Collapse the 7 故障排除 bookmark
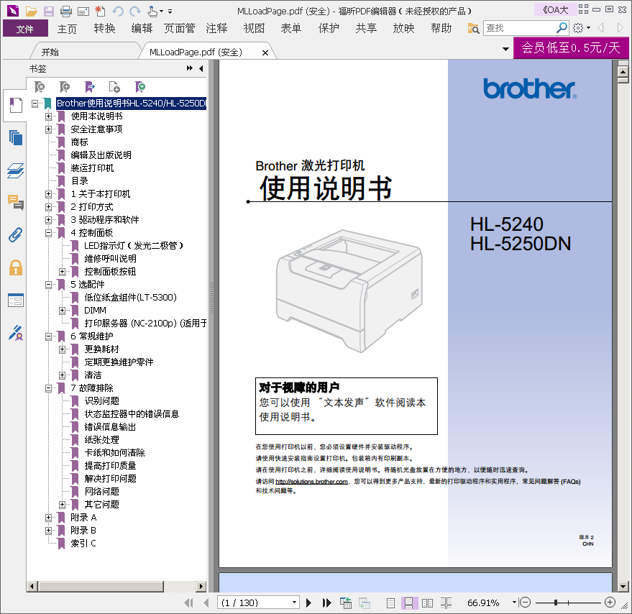The image size is (632, 614). (48, 388)
